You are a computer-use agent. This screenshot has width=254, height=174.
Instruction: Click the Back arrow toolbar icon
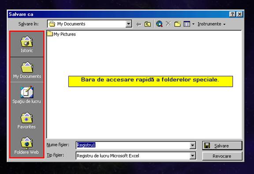[x=138, y=24]
